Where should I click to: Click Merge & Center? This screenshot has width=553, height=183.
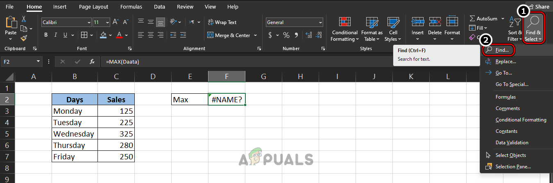pos(229,35)
